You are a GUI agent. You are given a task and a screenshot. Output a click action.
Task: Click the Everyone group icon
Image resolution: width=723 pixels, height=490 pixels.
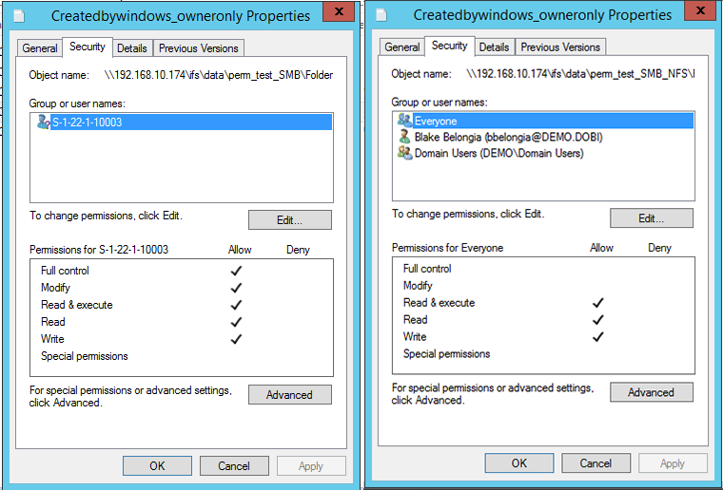[405, 121]
